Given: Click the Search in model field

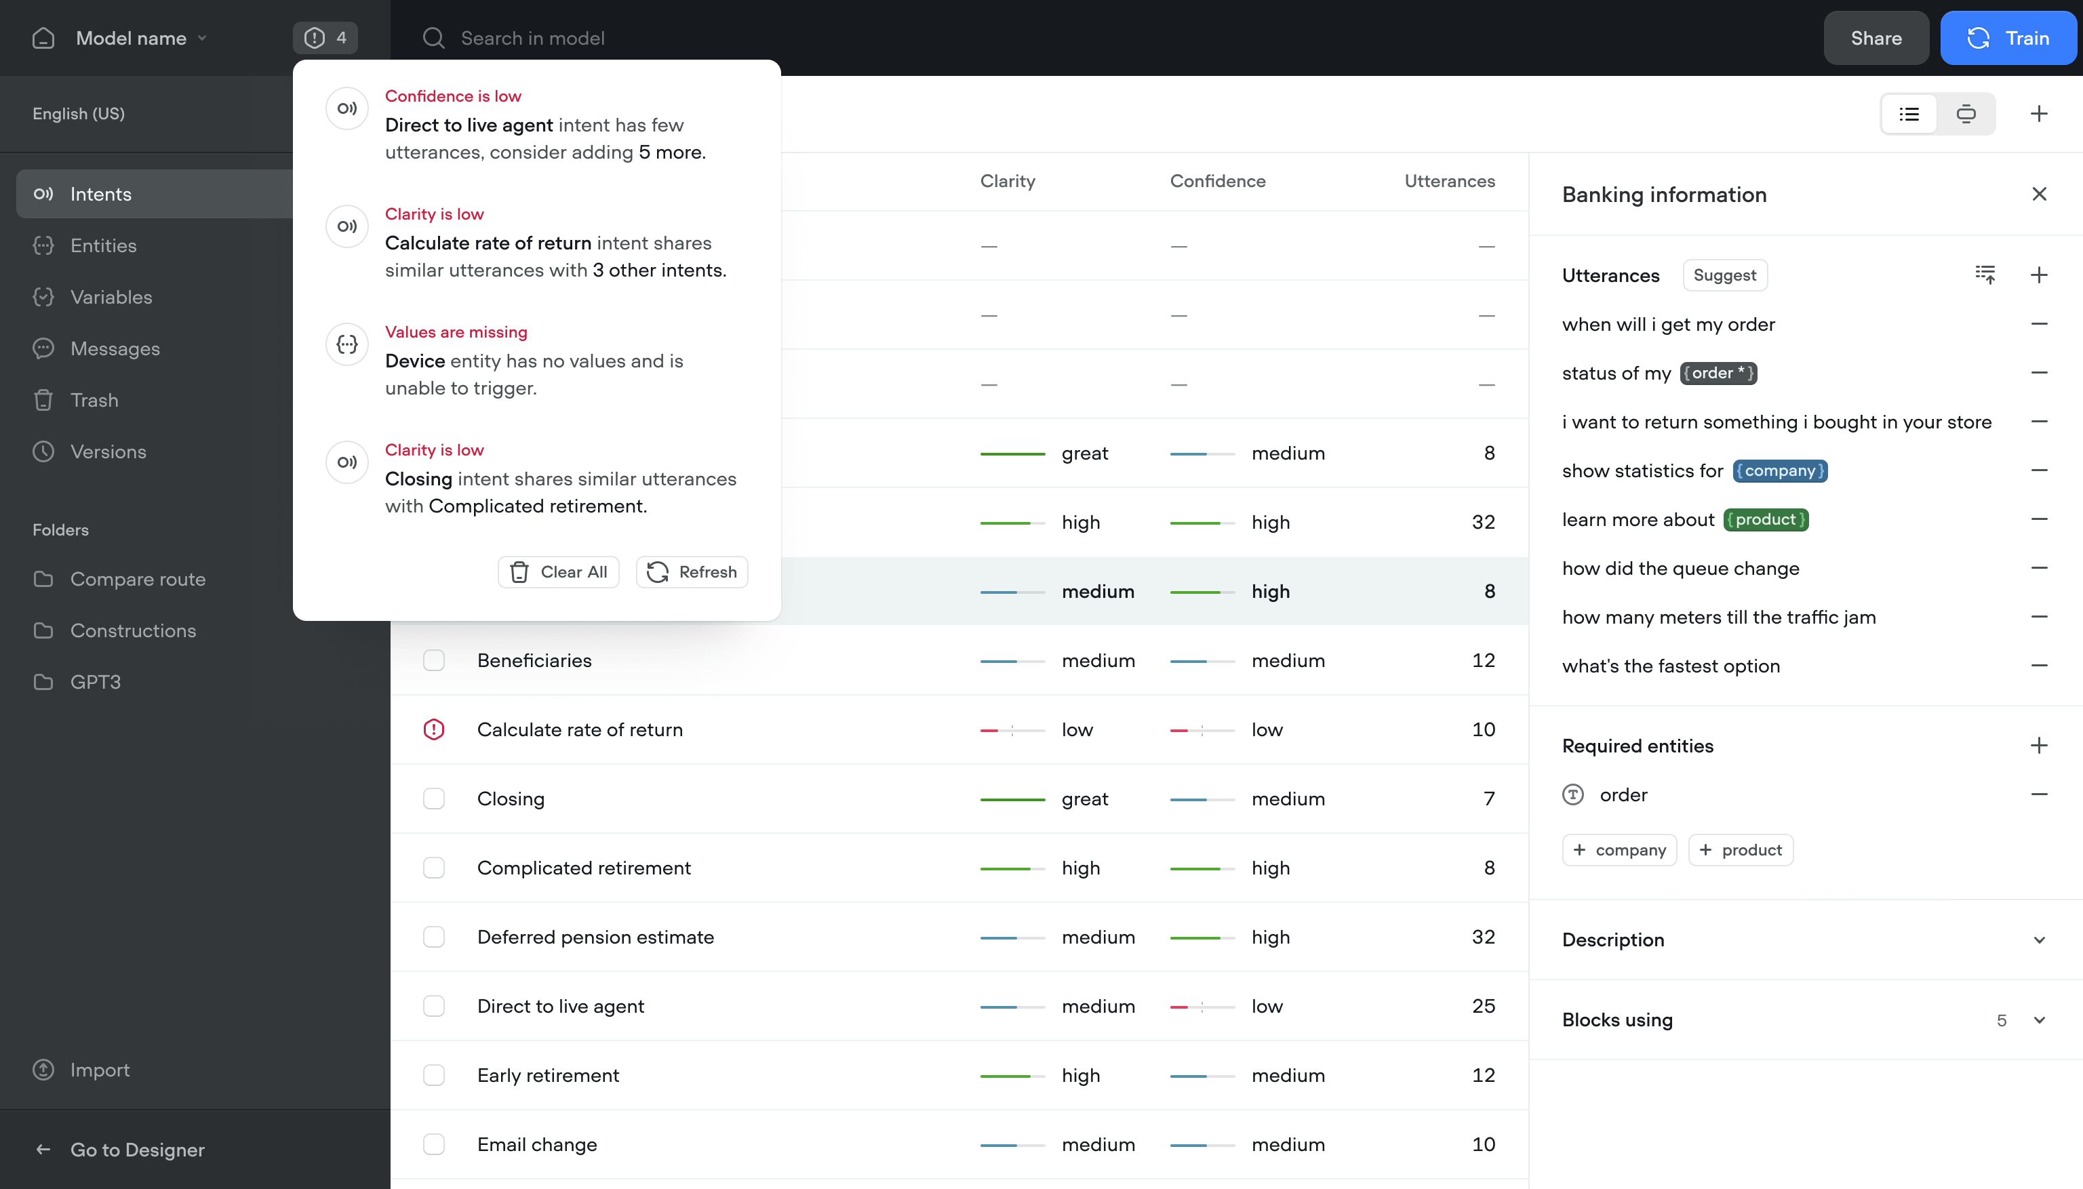Looking at the screenshot, I should click(x=532, y=39).
